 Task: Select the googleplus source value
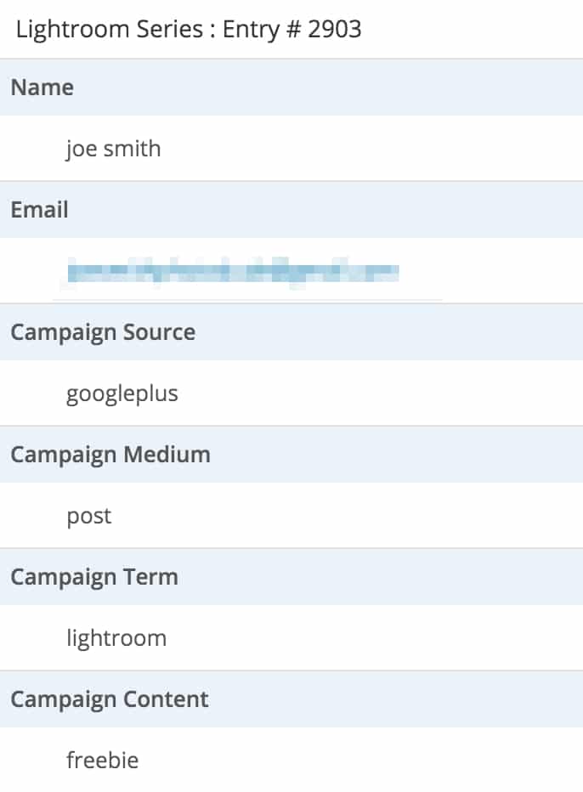pos(122,394)
